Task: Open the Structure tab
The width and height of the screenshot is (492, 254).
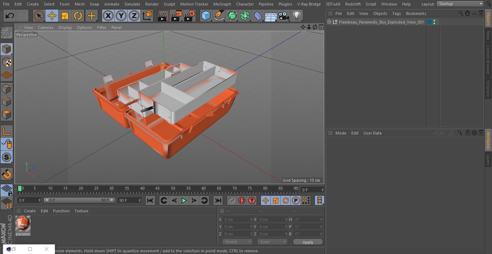Action: (x=488, y=89)
